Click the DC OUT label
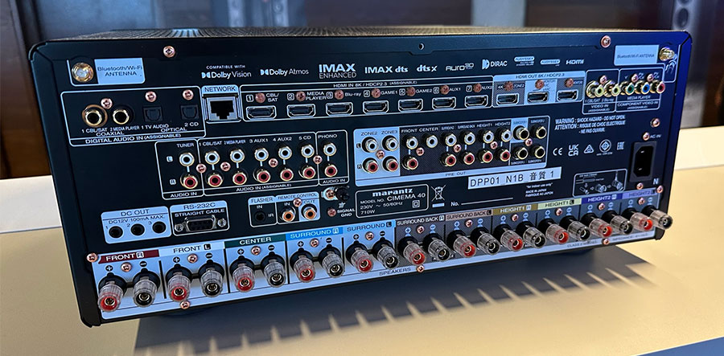The width and height of the screenshot is (724, 356). (x=135, y=214)
